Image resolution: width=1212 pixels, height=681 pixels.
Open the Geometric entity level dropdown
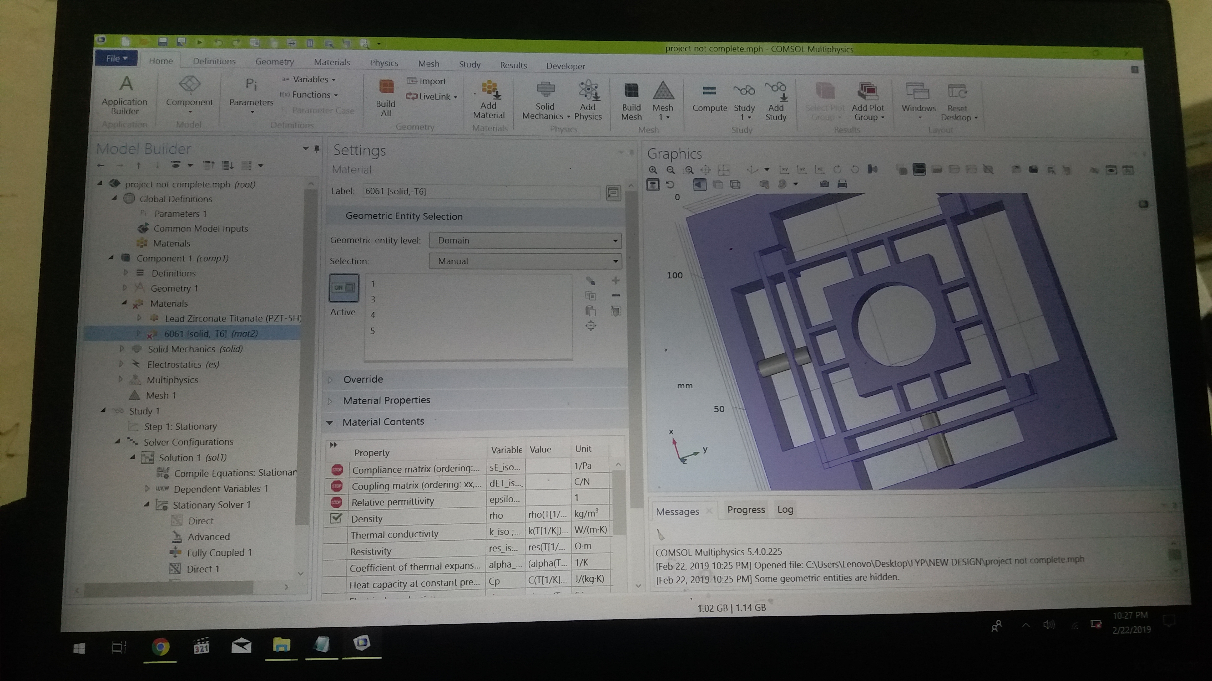(x=525, y=241)
